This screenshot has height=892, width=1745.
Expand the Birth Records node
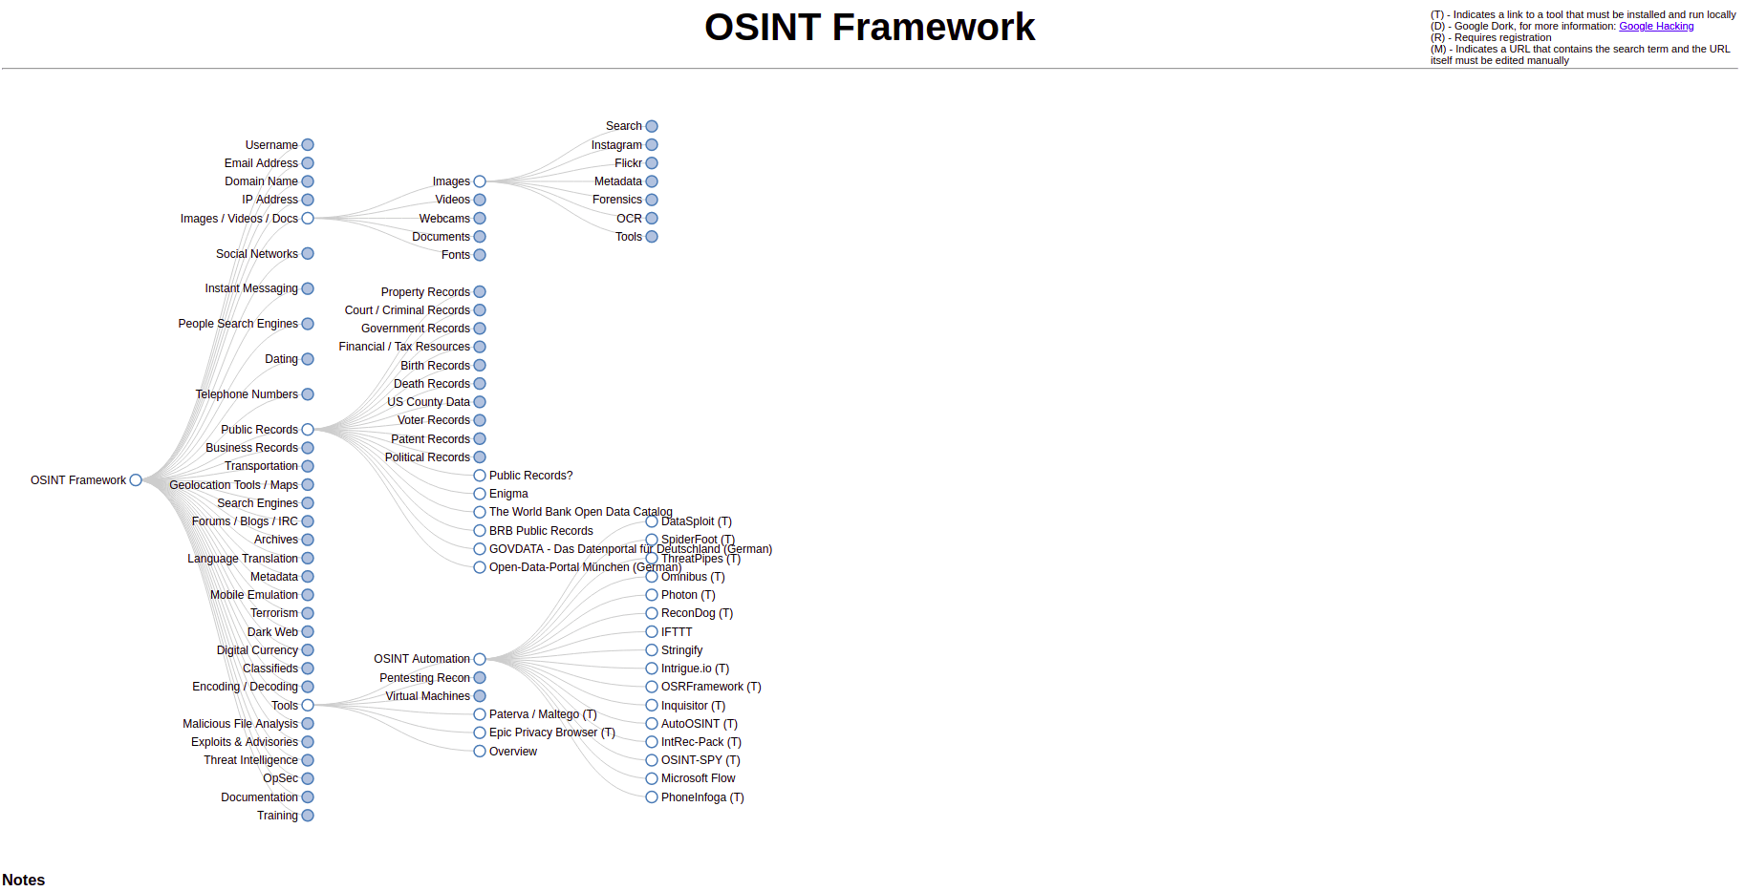point(480,366)
